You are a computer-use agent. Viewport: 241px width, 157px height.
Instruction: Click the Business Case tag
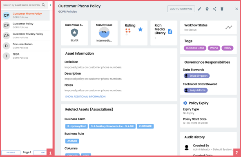(195, 48)
